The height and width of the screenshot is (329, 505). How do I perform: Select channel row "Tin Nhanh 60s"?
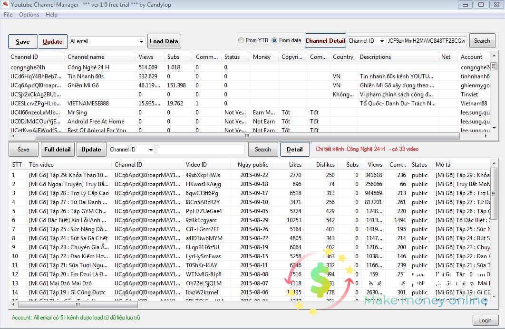click(250, 76)
